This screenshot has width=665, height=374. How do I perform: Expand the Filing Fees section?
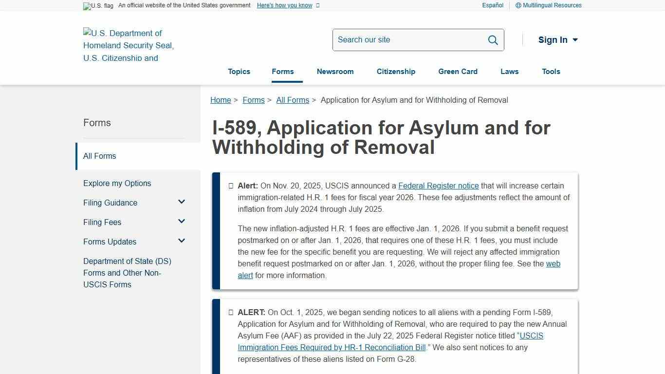pos(182,221)
